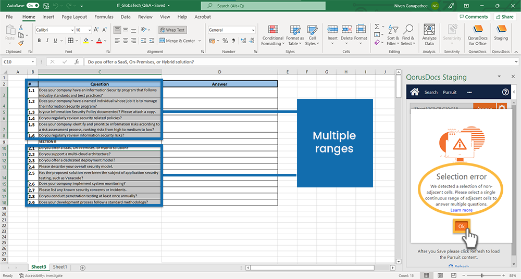The image size is (521, 279).
Task: Apply percent style format
Action: (225, 41)
